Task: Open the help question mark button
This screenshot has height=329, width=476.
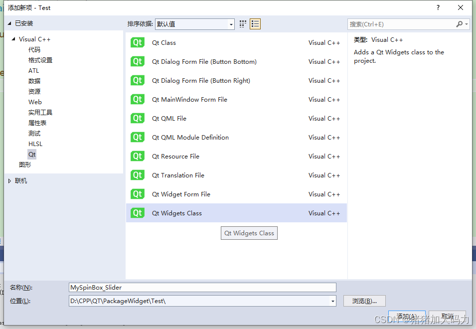Action: pos(438,7)
